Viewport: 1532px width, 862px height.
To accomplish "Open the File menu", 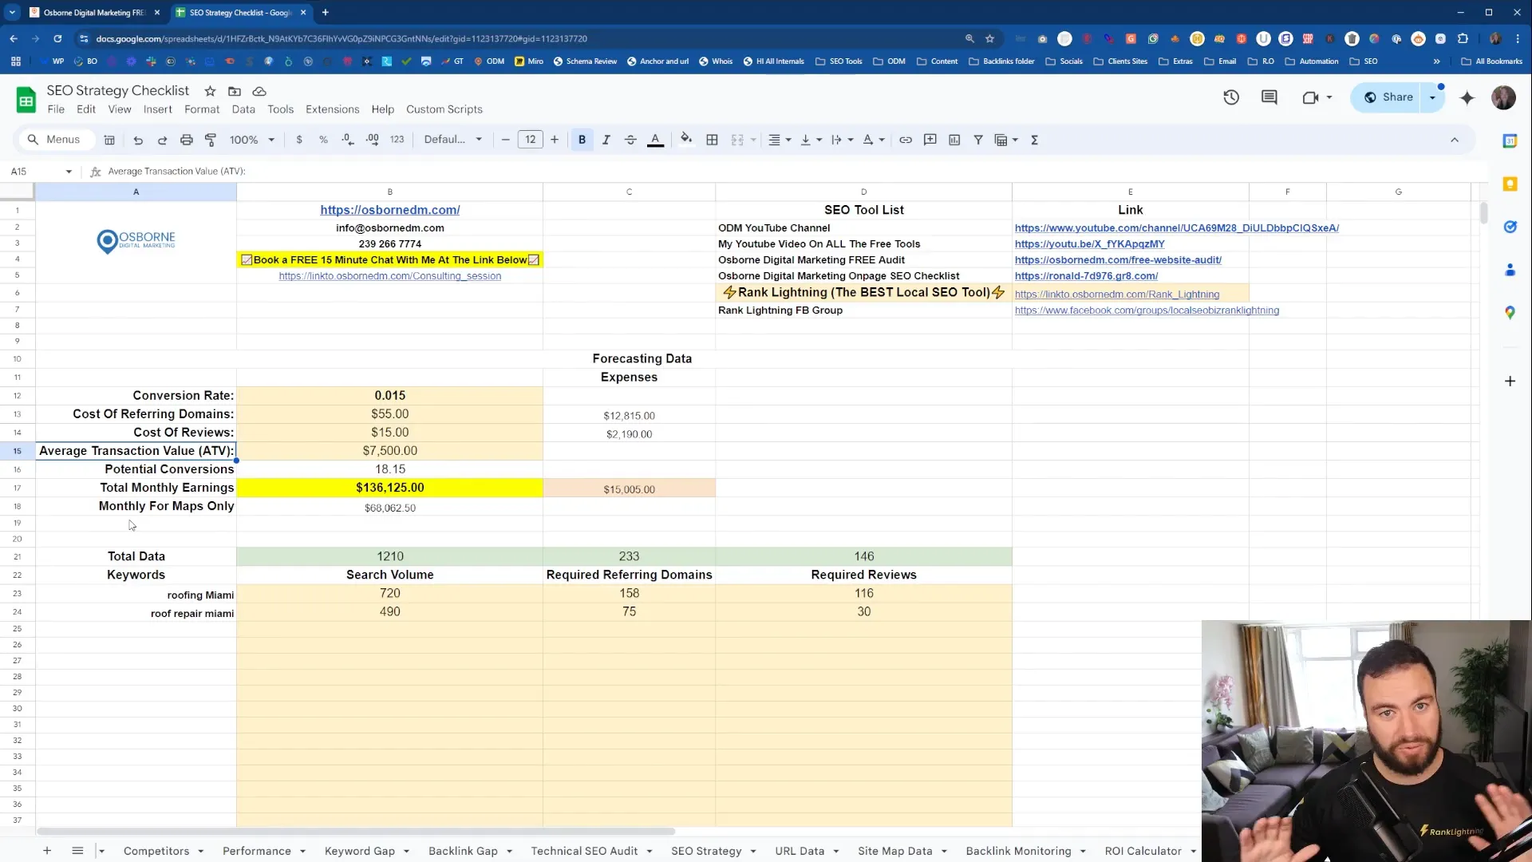I will pos(56,109).
